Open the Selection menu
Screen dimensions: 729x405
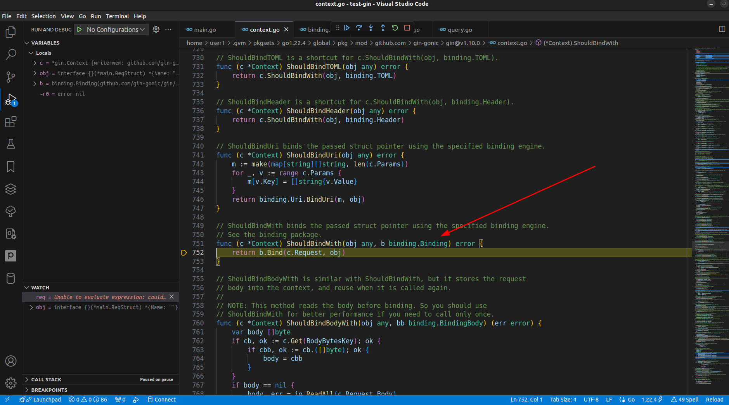coord(43,16)
